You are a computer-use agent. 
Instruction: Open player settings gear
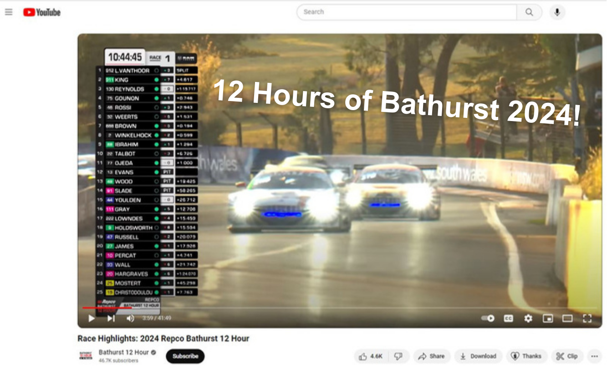pos(528,318)
